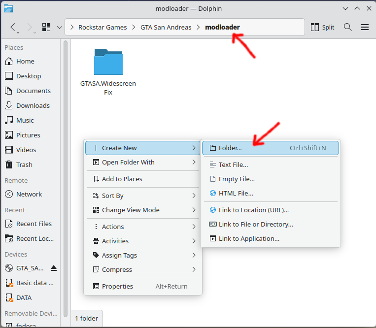Click the search magnifier icon
Screen dimensions: 376x328
point(348,27)
